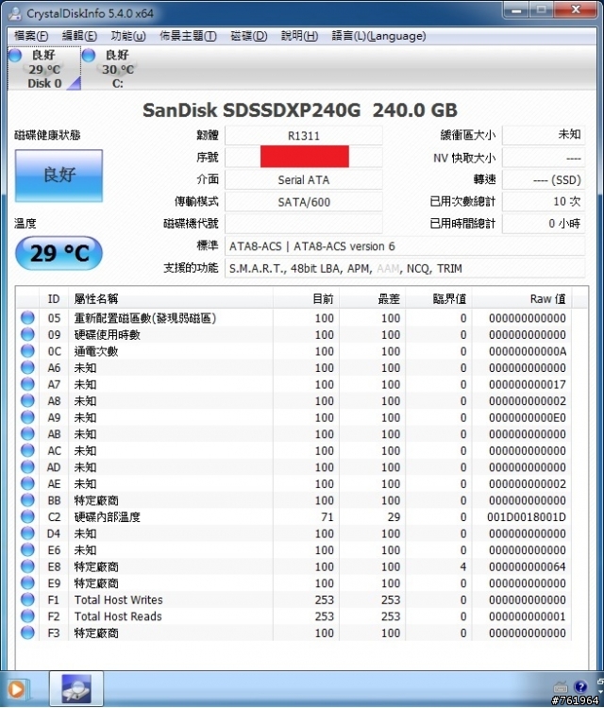
Task: Click the status circle icon for row E6
Action: click(27, 549)
